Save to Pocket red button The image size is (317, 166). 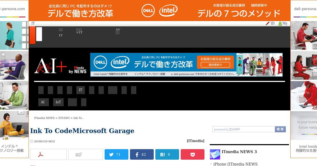[x=193, y=154]
